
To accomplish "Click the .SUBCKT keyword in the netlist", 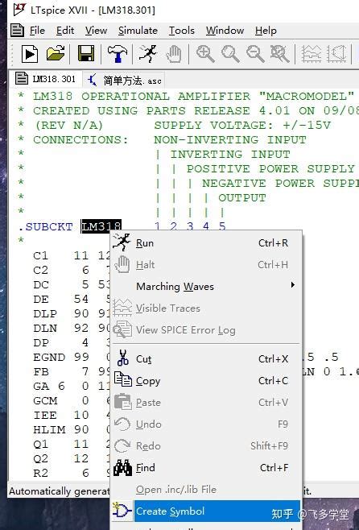I will (x=45, y=226).
